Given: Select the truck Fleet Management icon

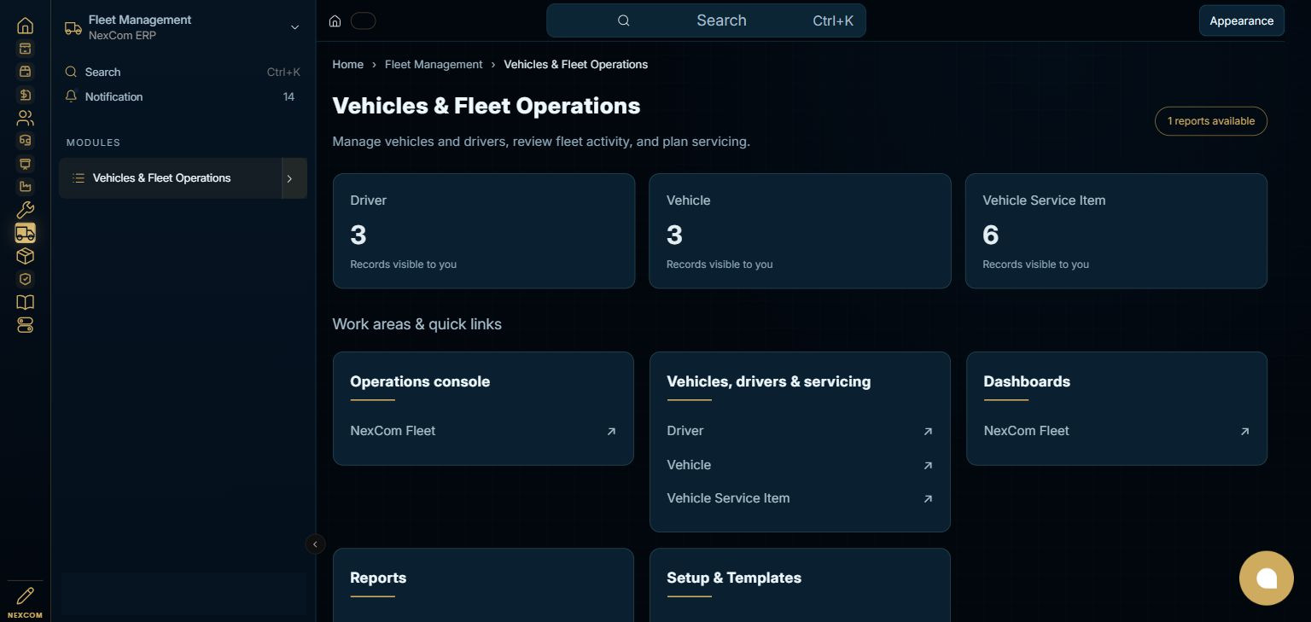Looking at the screenshot, I should (25, 233).
